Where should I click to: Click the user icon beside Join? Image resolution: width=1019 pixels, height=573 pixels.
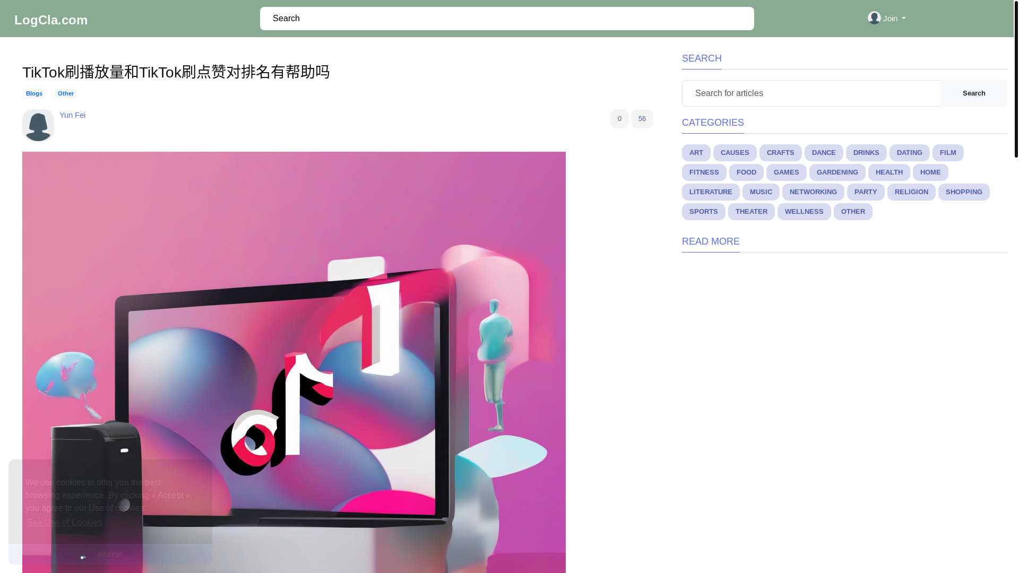coord(874,18)
